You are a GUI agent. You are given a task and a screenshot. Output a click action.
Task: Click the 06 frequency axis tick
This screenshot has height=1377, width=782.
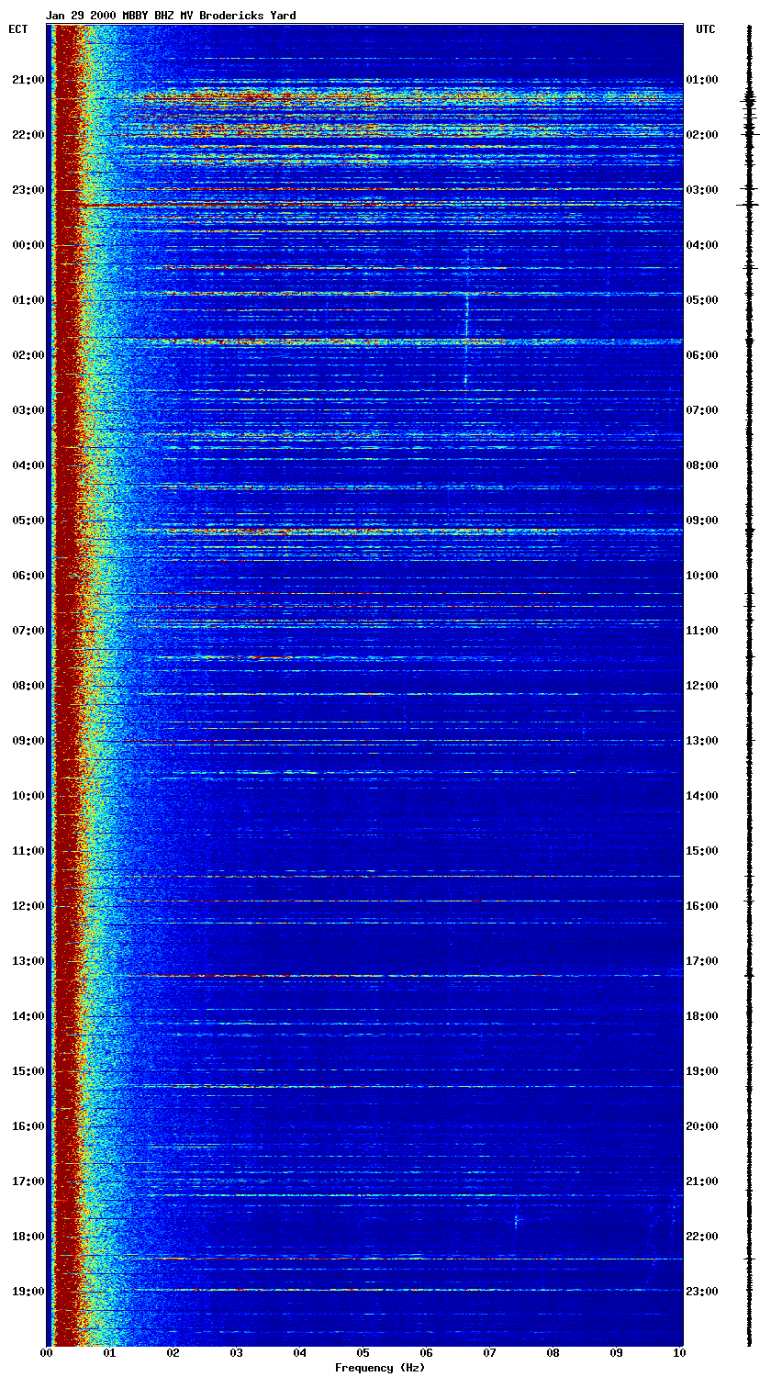(x=427, y=1353)
